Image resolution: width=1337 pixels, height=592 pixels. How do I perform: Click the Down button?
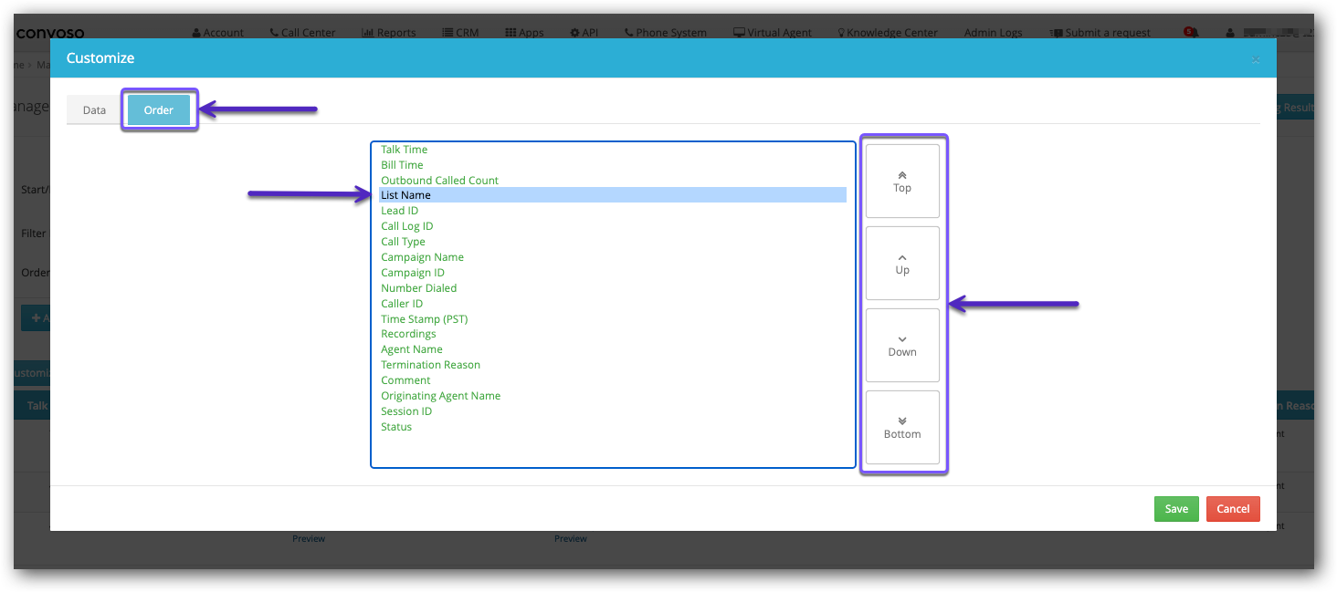click(x=902, y=345)
